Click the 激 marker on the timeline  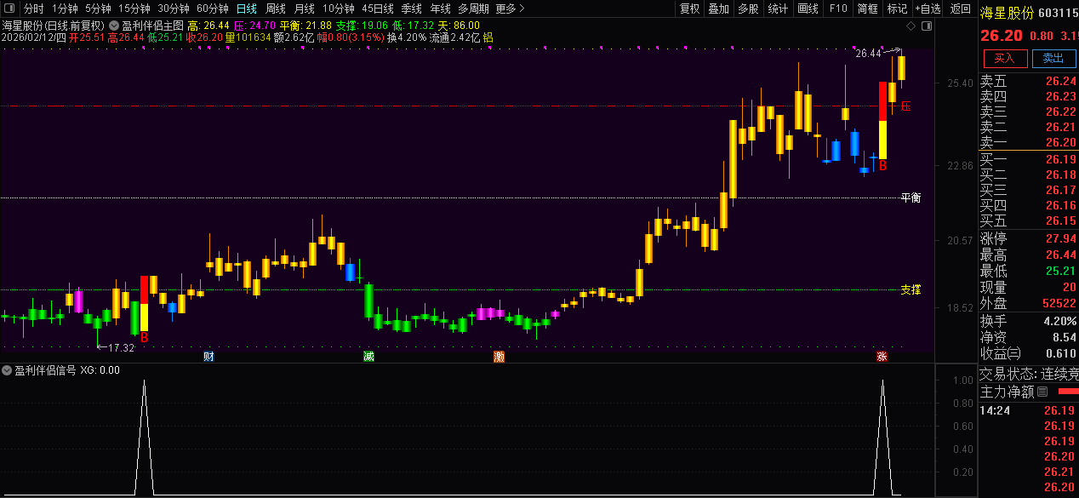click(499, 356)
